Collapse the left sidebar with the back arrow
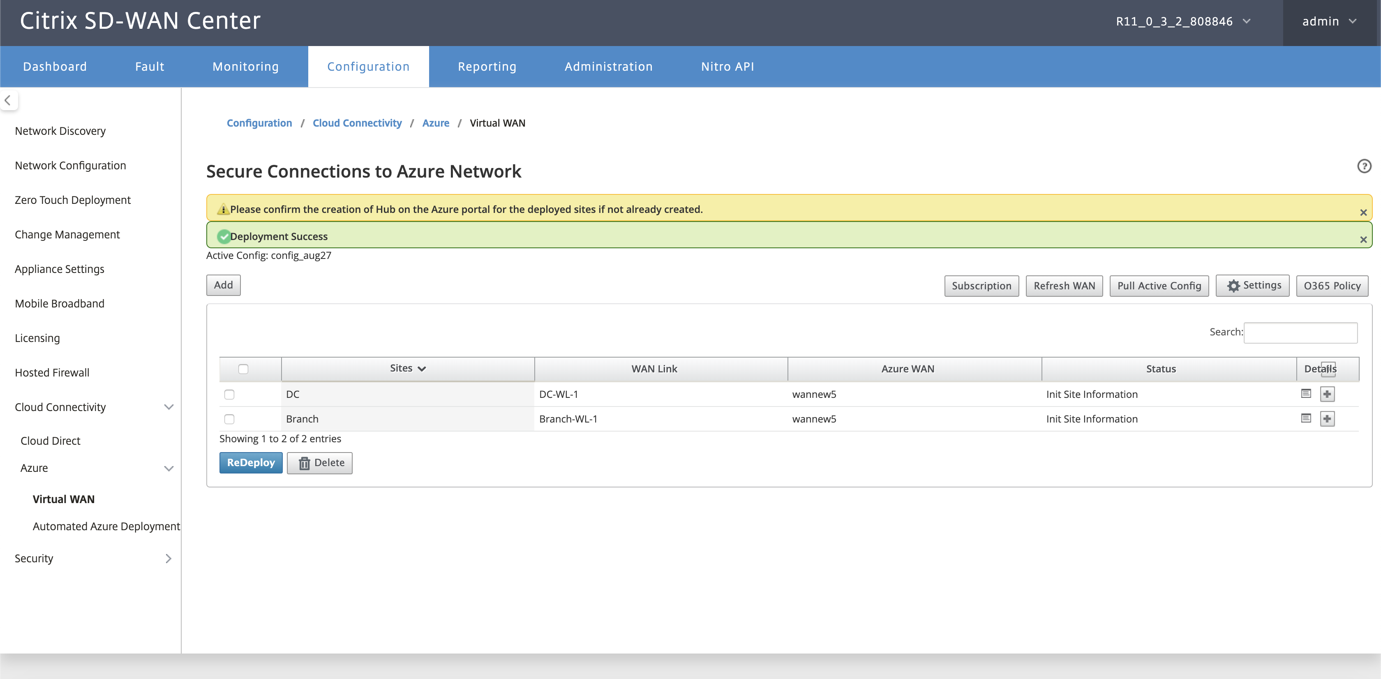 coord(8,100)
